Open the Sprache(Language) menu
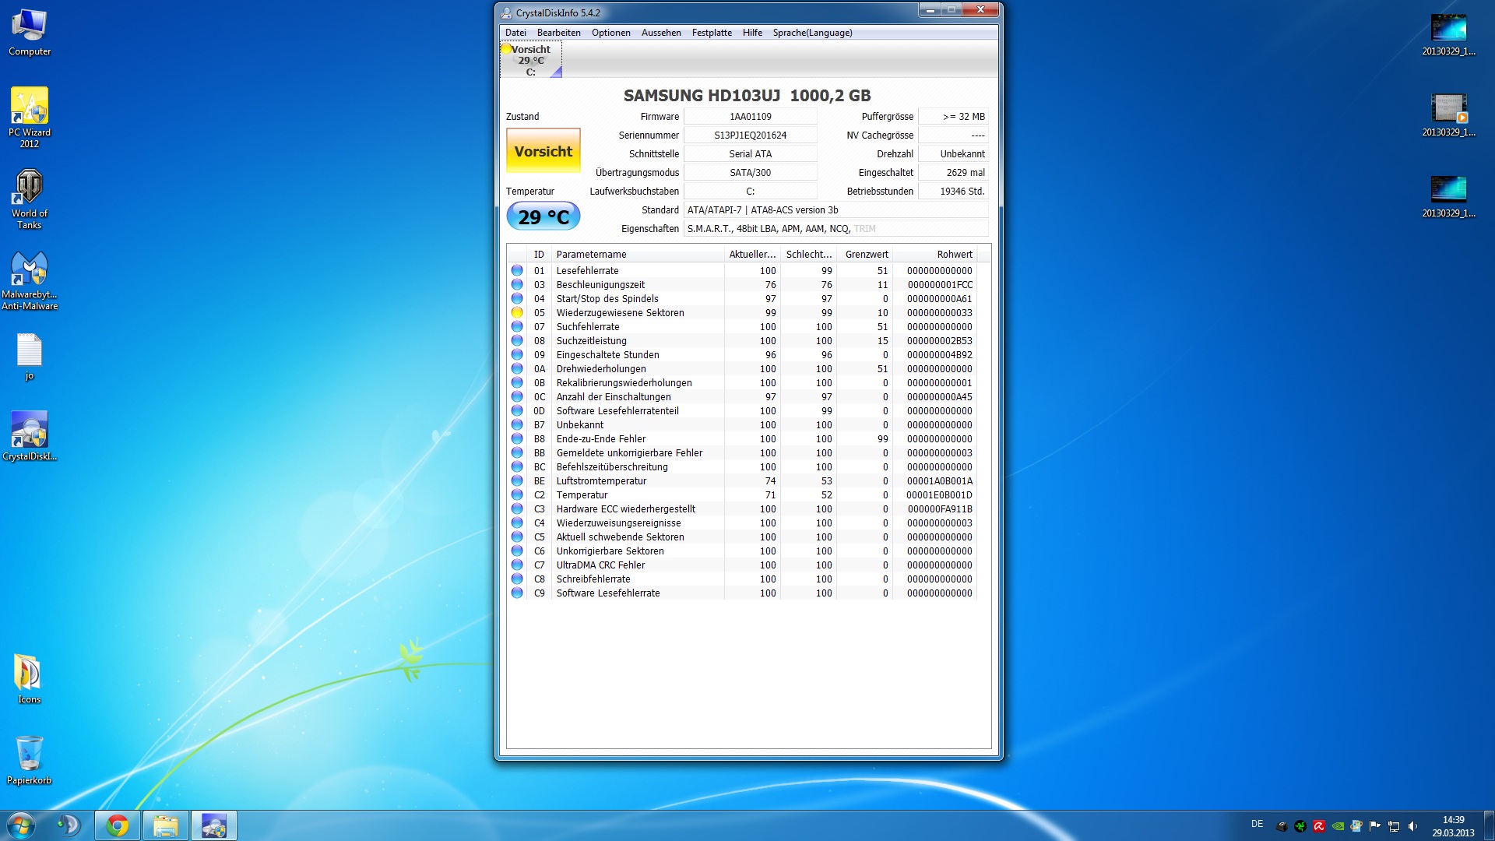The image size is (1495, 841). tap(811, 33)
